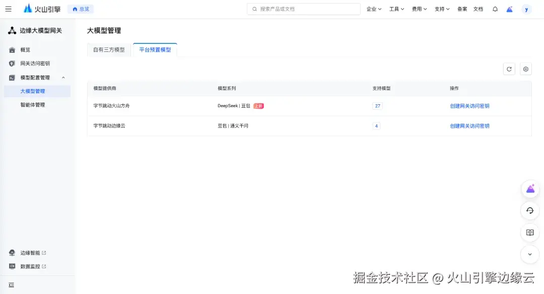
Task: Create gateway key for 字节跳动边缘云
Action: (469, 126)
